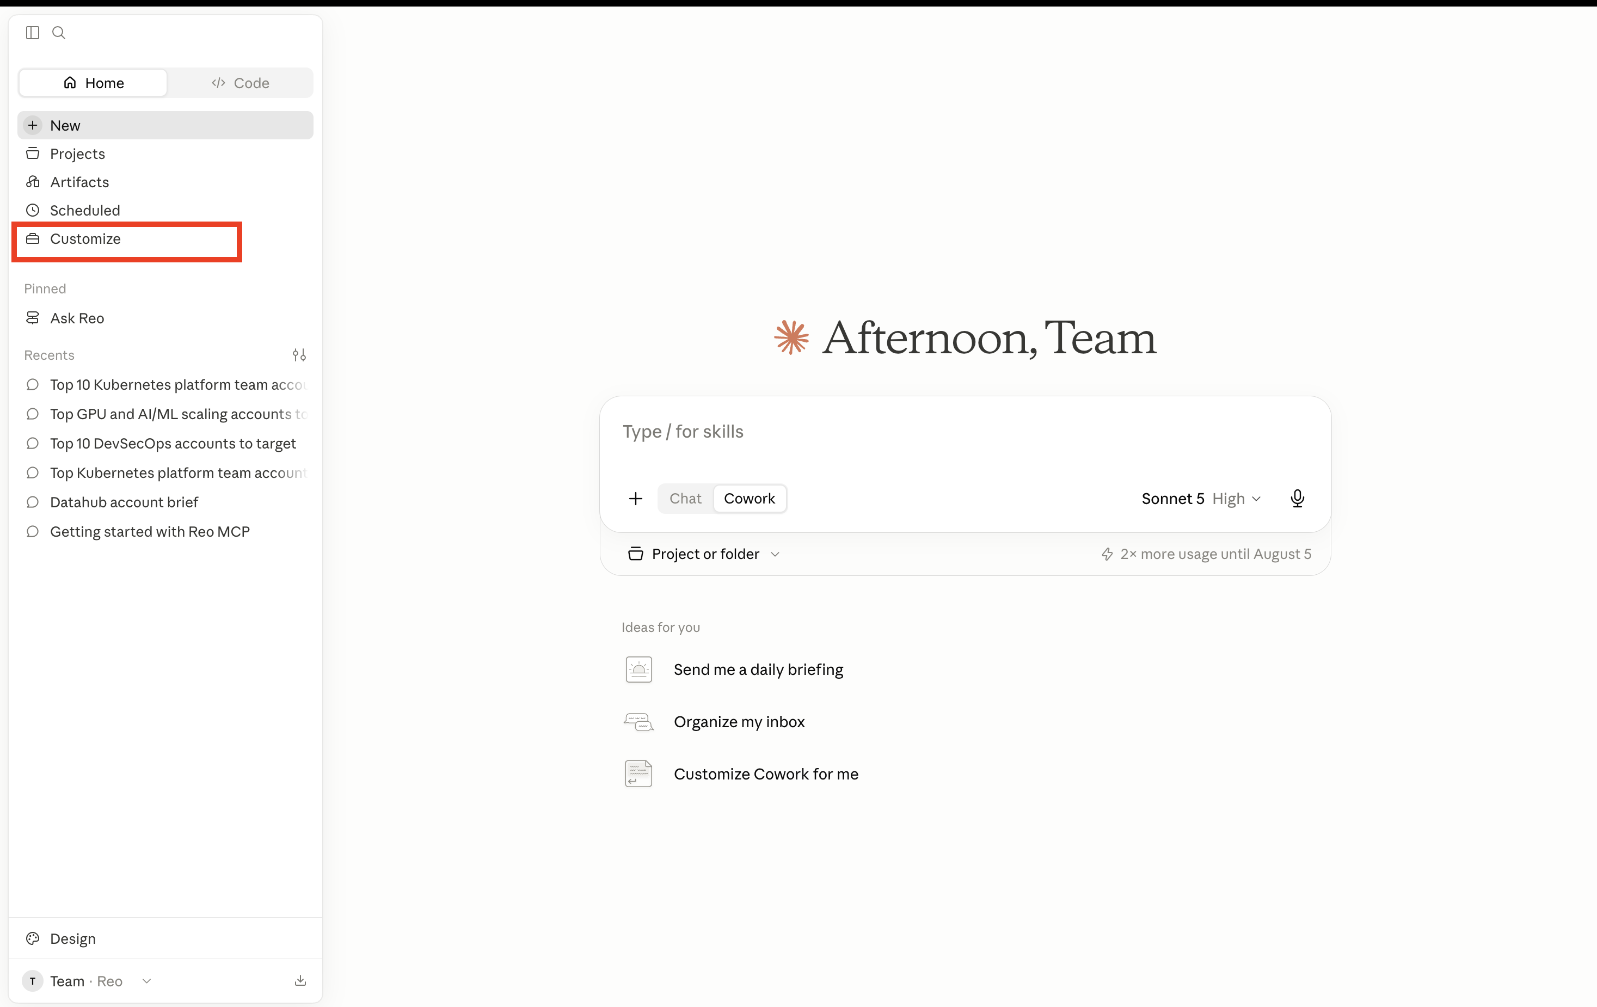Click the download icon in the sidebar footer
This screenshot has height=1007, width=1597.
pyautogui.click(x=300, y=980)
